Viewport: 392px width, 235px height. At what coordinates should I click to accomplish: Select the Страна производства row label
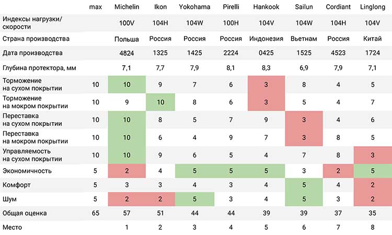point(36,39)
